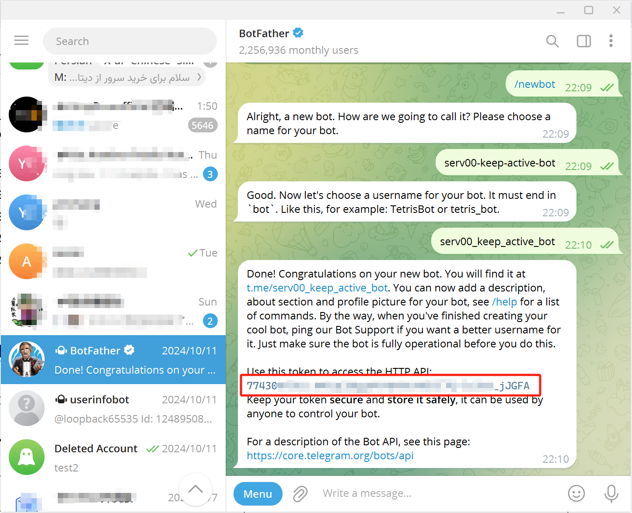The image size is (632, 513).
Task: Jump to top with the up-arrow button
Action: [196, 489]
